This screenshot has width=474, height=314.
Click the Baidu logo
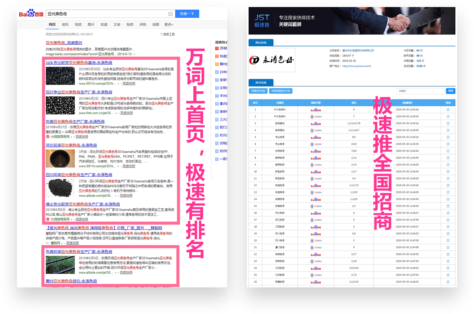coord(31,13)
